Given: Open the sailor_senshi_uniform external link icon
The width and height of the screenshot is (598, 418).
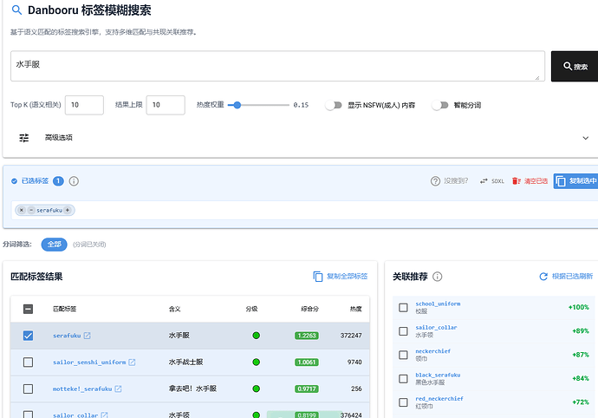Looking at the screenshot, I should [x=132, y=362].
